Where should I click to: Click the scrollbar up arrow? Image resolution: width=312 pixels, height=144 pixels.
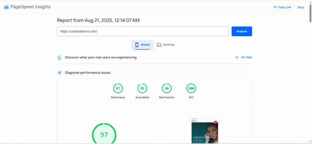pyautogui.click(x=310, y=2)
